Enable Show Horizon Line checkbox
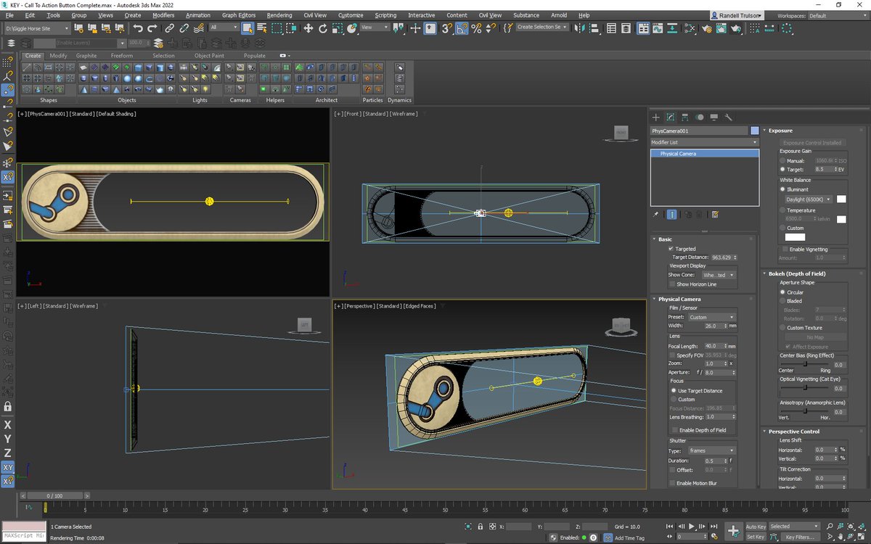Screen dimensions: 871x544 [x=671, y=284]
